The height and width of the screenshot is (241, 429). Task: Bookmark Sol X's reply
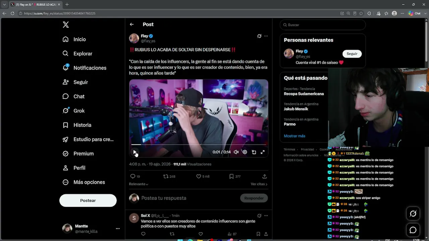pyautogui.click(x=258, y=234)
